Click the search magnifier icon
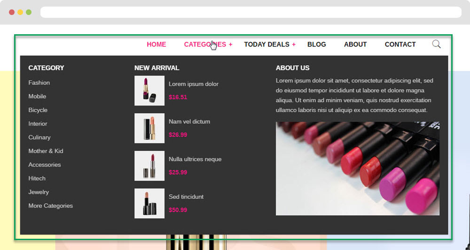The width and height of the screenshot is (470, 250). point(437,44)
